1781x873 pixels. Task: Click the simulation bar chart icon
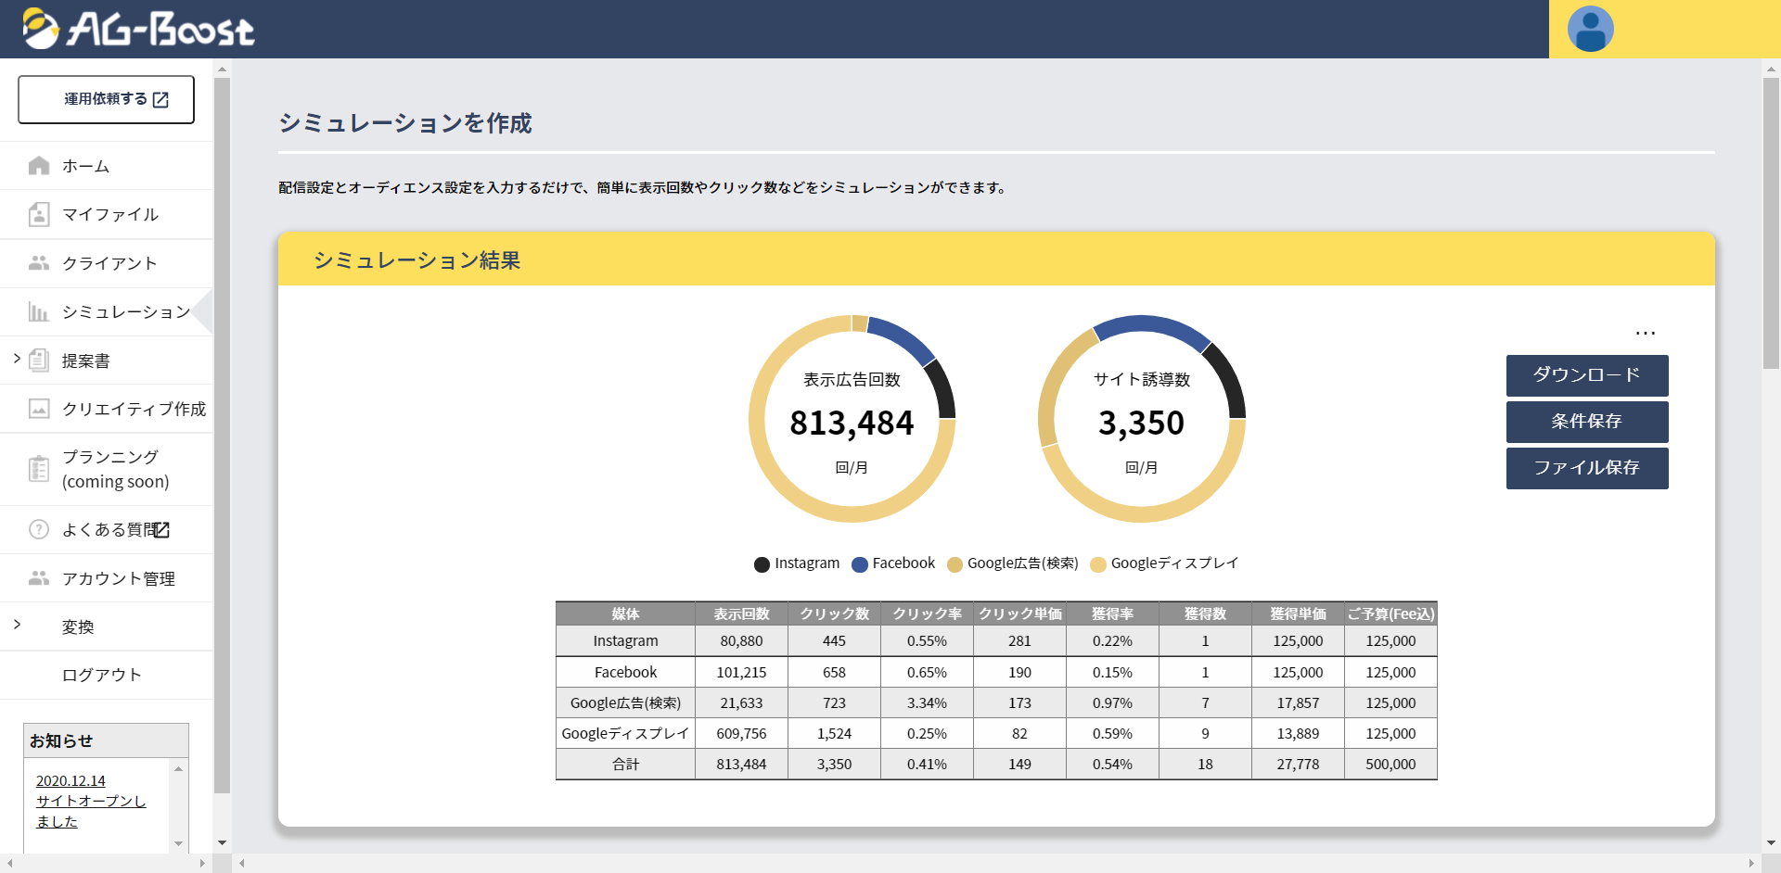coord(39,312)
